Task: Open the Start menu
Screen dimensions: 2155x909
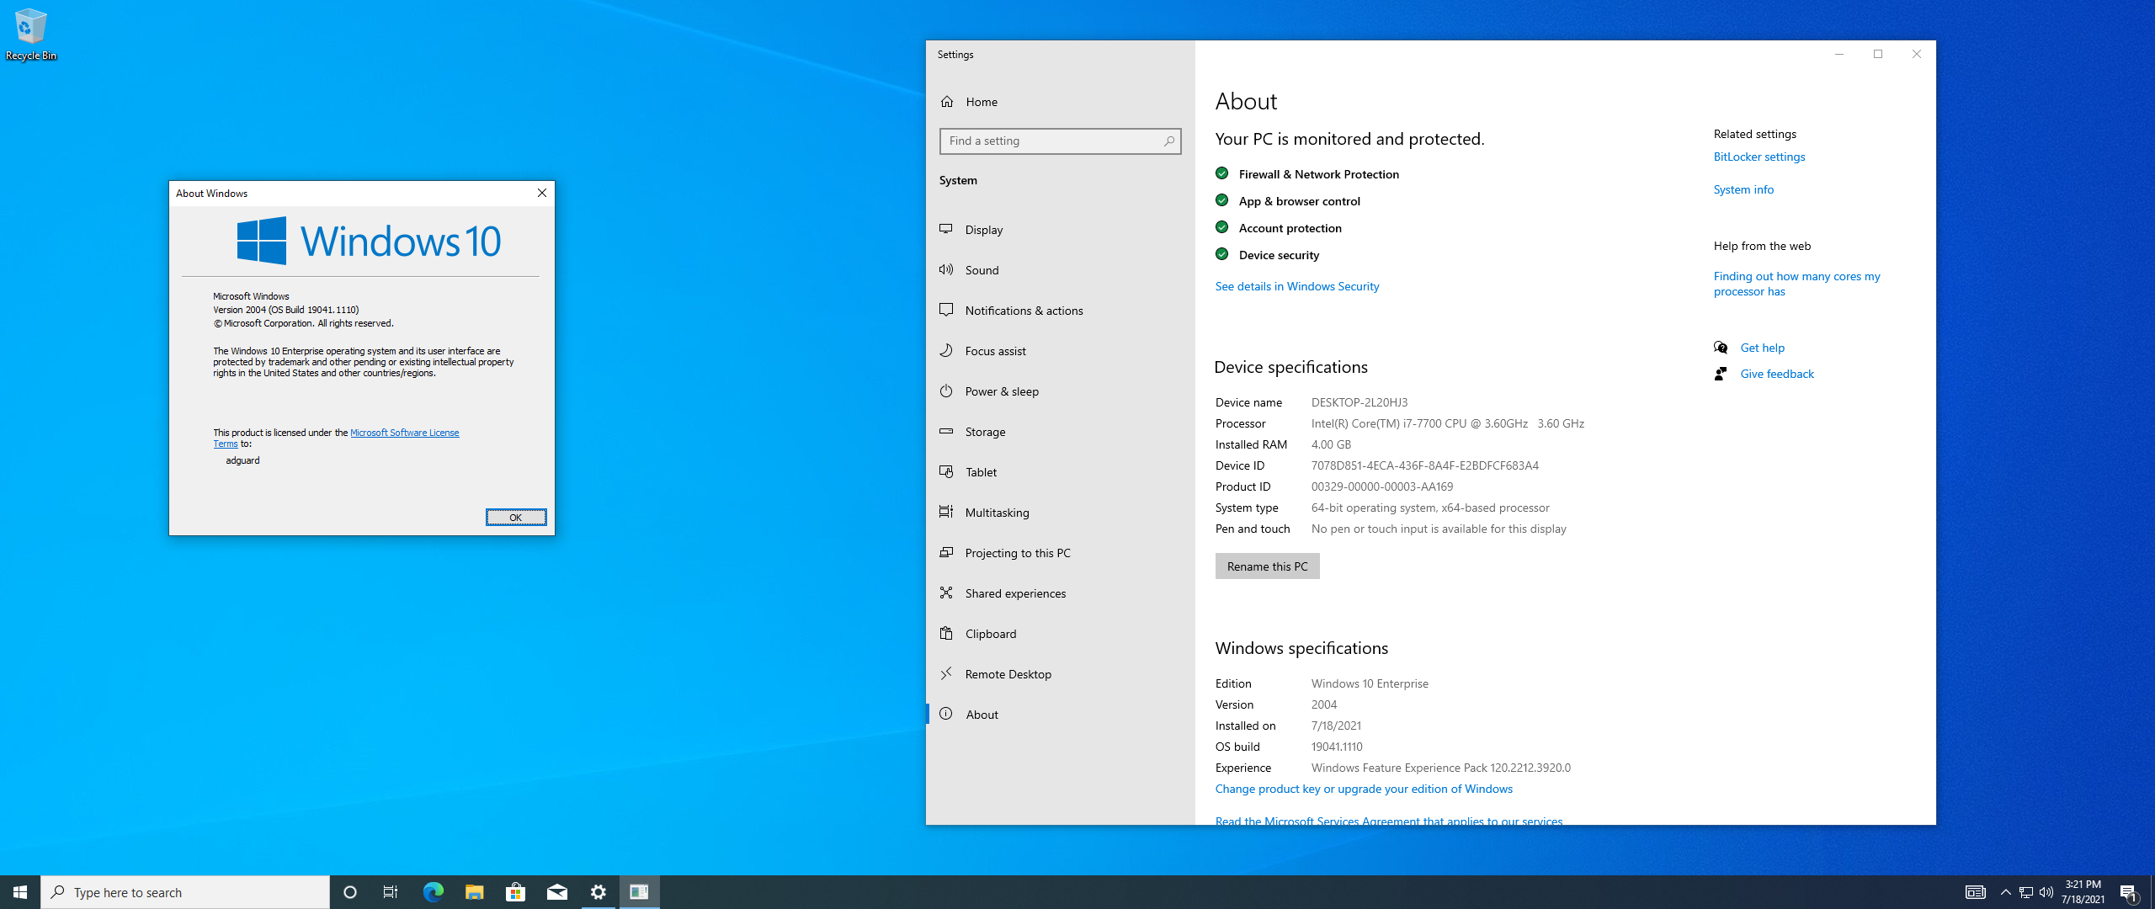Action: click(x=20, y=892)
